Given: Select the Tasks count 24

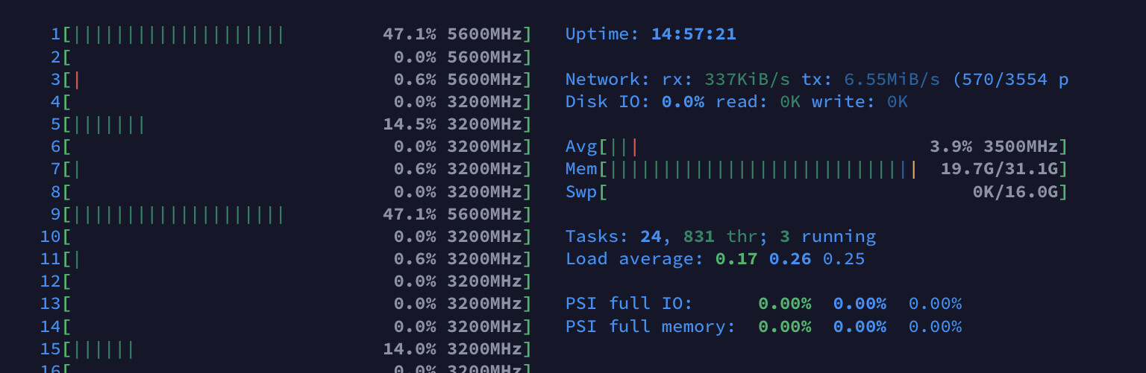Looking at the screenshot, I should (x=651, y=237).
